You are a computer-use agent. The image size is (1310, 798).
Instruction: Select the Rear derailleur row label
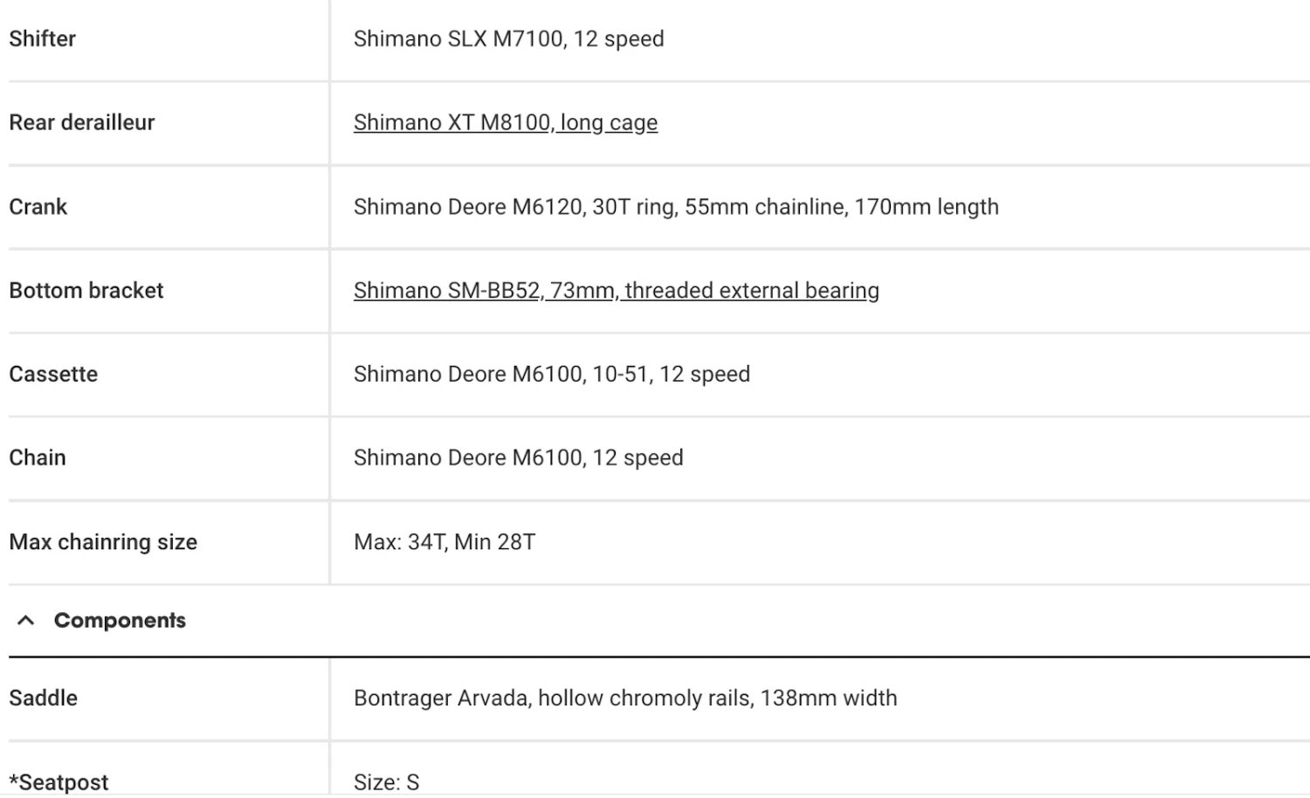(x=81, y=123)
